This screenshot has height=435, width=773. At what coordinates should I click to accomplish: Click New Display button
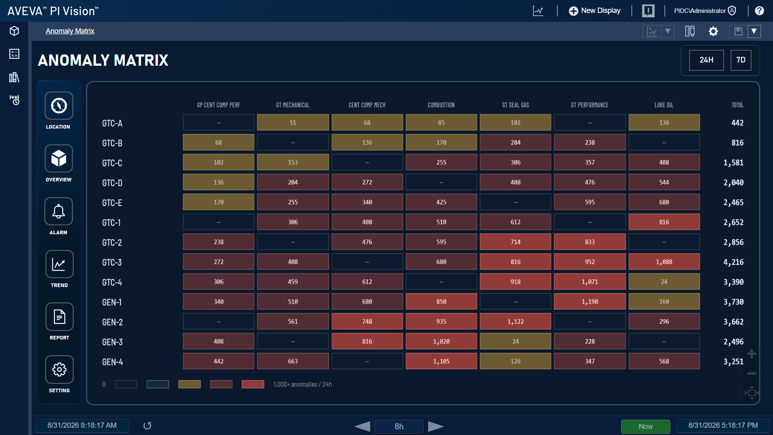coord(595,11)
